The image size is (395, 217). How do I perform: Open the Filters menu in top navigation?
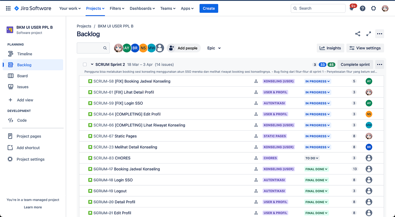[x=117, y=8]
